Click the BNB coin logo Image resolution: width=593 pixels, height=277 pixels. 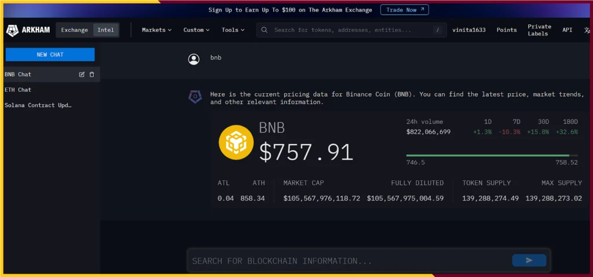236,142
